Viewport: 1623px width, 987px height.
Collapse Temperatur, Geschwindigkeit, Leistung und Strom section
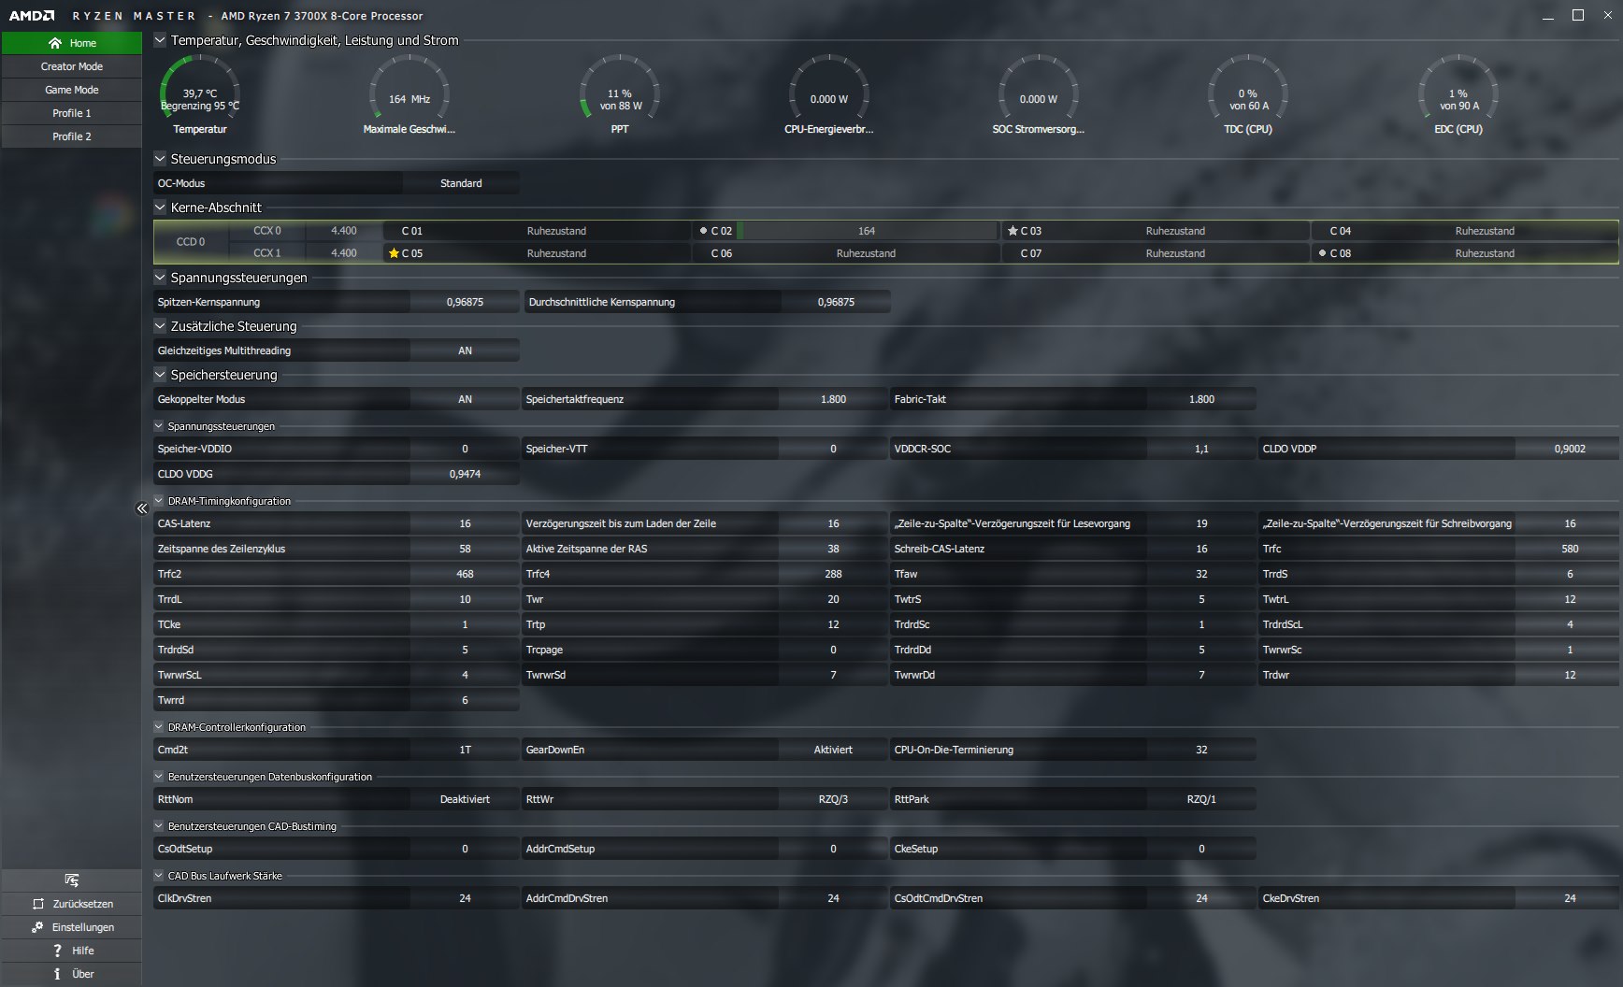click(x=160, y=40)
